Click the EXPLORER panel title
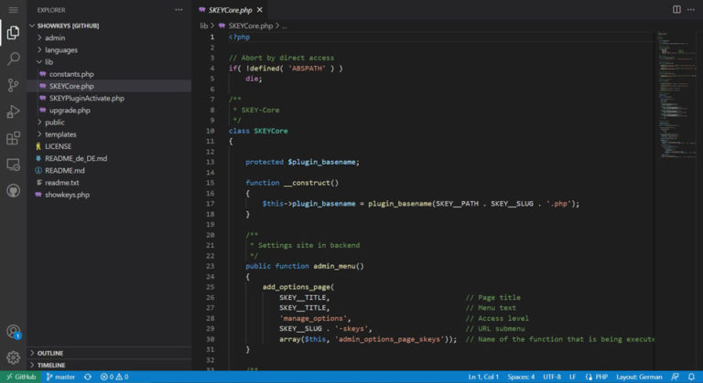This screenshot has width=703, height=383. pos(51,10)
